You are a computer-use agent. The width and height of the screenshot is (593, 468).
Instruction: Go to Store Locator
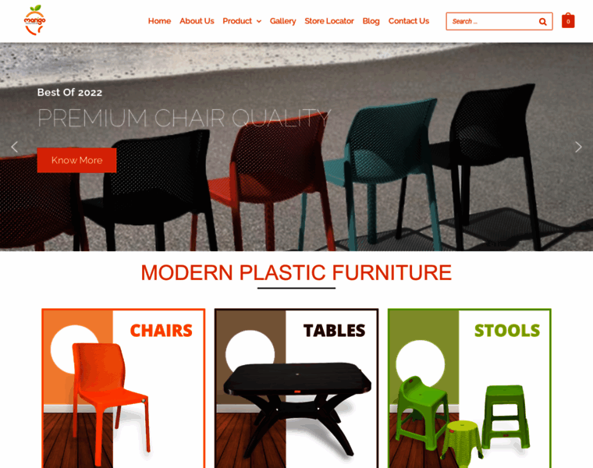tap(329, 21)
